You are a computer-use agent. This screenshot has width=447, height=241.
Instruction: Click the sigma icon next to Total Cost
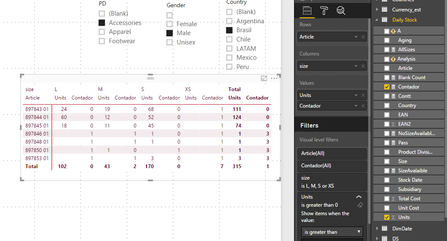point(394,199)
